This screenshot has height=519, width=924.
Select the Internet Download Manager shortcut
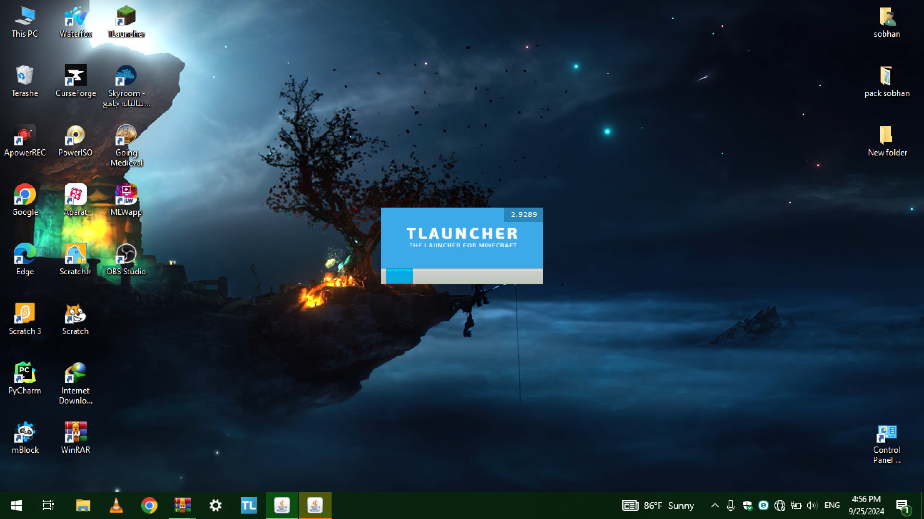[76, 384]
